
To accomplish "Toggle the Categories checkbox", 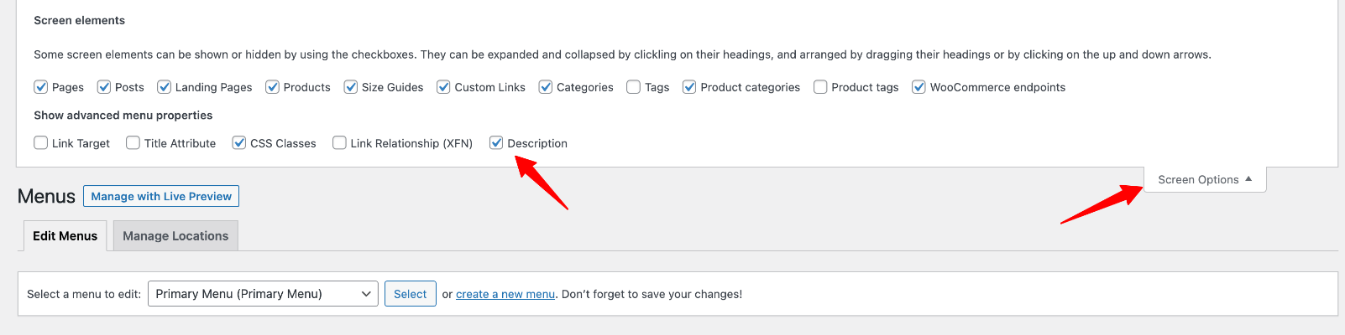I will tap(546, 87).
